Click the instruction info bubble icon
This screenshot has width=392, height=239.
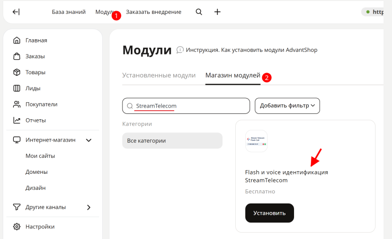tap(180, 50)
